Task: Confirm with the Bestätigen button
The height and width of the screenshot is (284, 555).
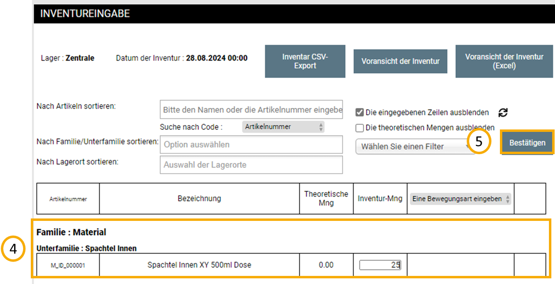Action: tap(527, 143)
